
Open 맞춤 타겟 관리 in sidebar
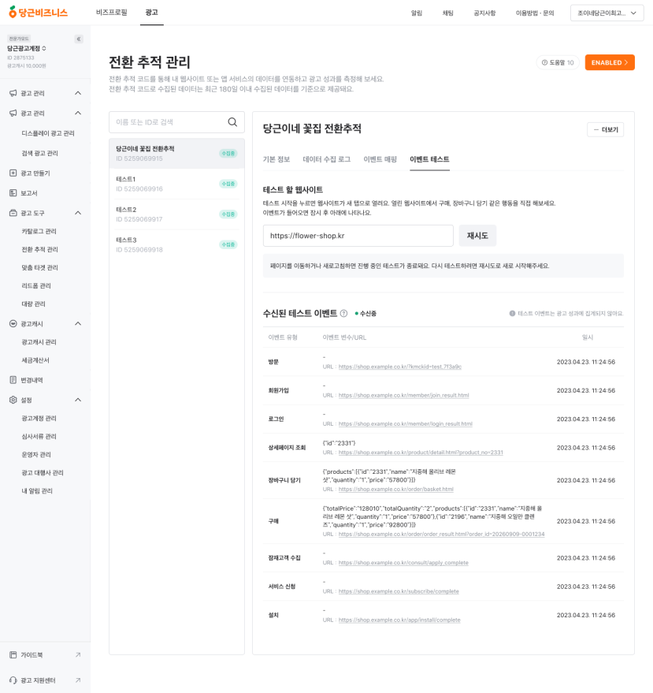(x=39, y=267)
